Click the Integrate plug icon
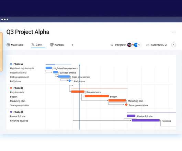The image size is (182, 151). tap(112, 45)
